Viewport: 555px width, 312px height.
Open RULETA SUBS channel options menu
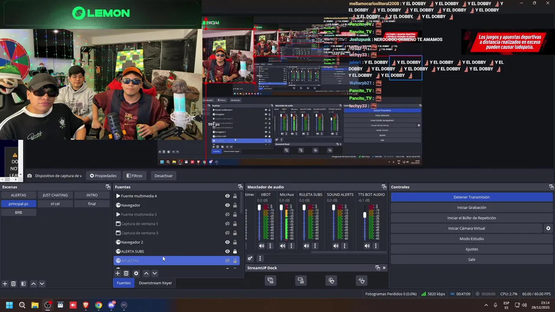tap(315, 246)
